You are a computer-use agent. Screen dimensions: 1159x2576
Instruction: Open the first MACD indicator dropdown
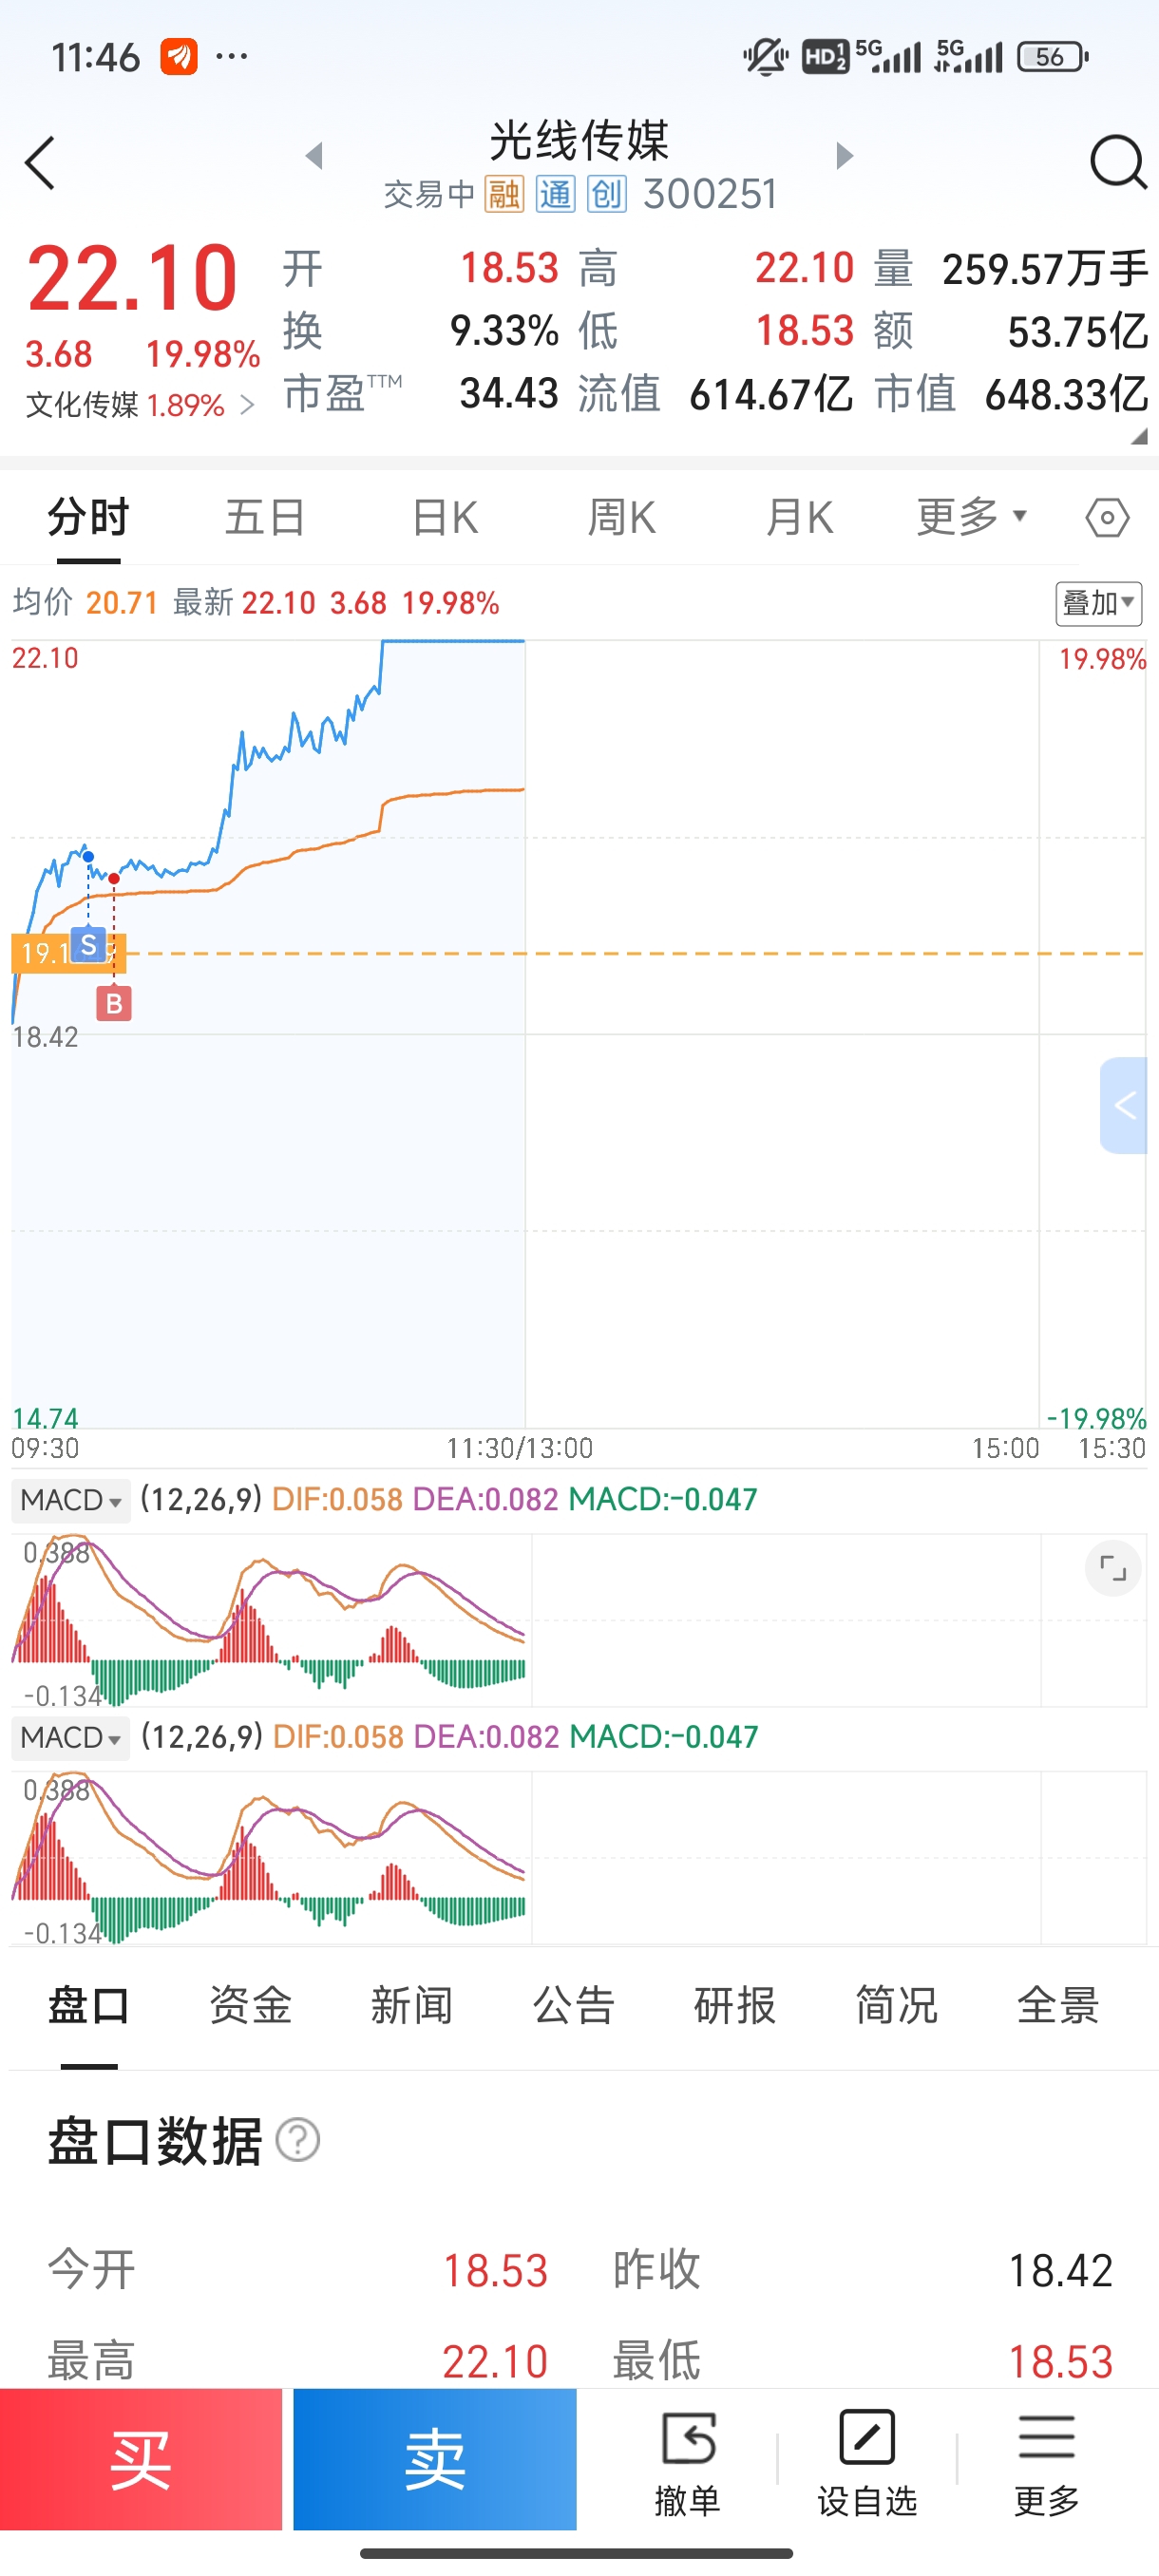pyautogui.click(x=71, y=1500)
